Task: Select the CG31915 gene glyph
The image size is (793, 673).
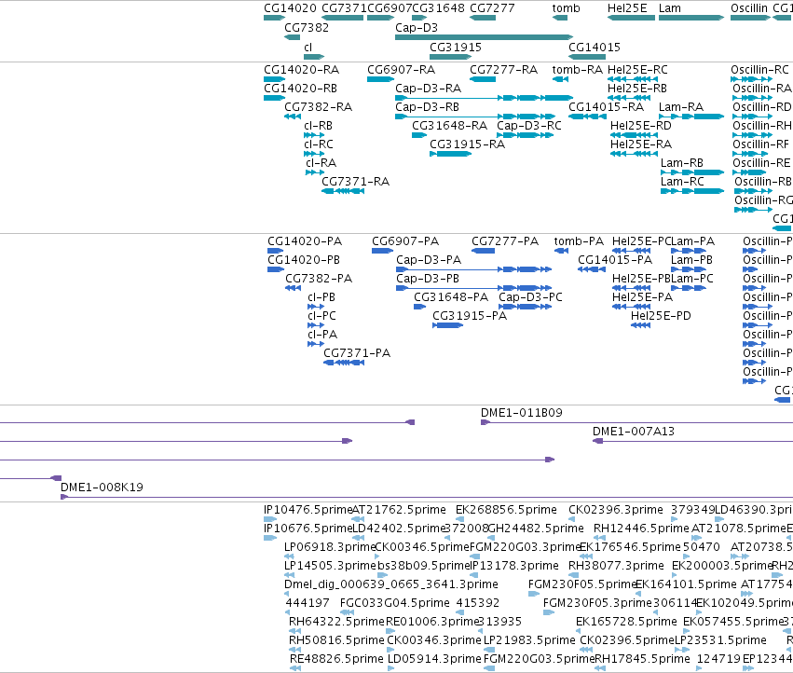Action: (451, 57)
